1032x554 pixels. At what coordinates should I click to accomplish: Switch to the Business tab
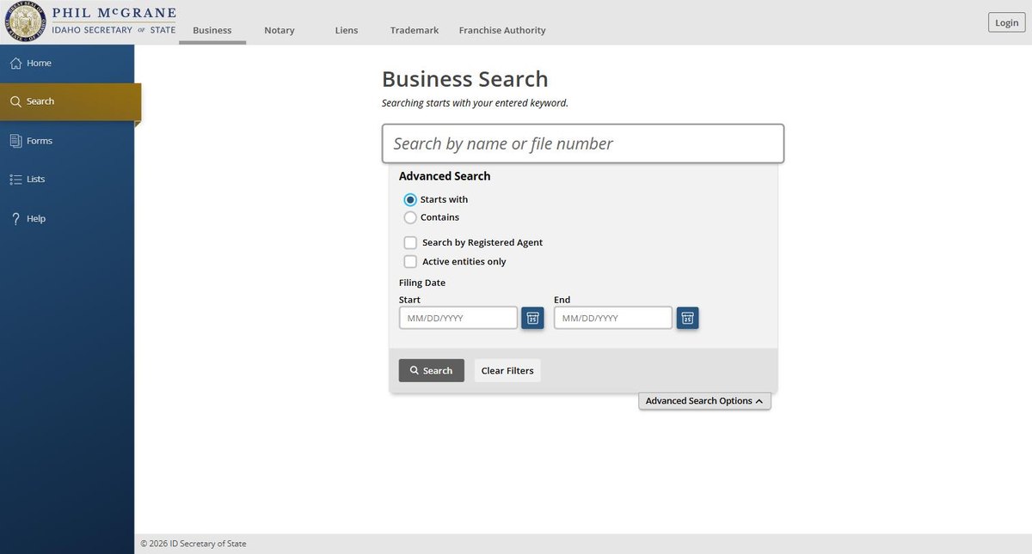click(x=212, y=30)
